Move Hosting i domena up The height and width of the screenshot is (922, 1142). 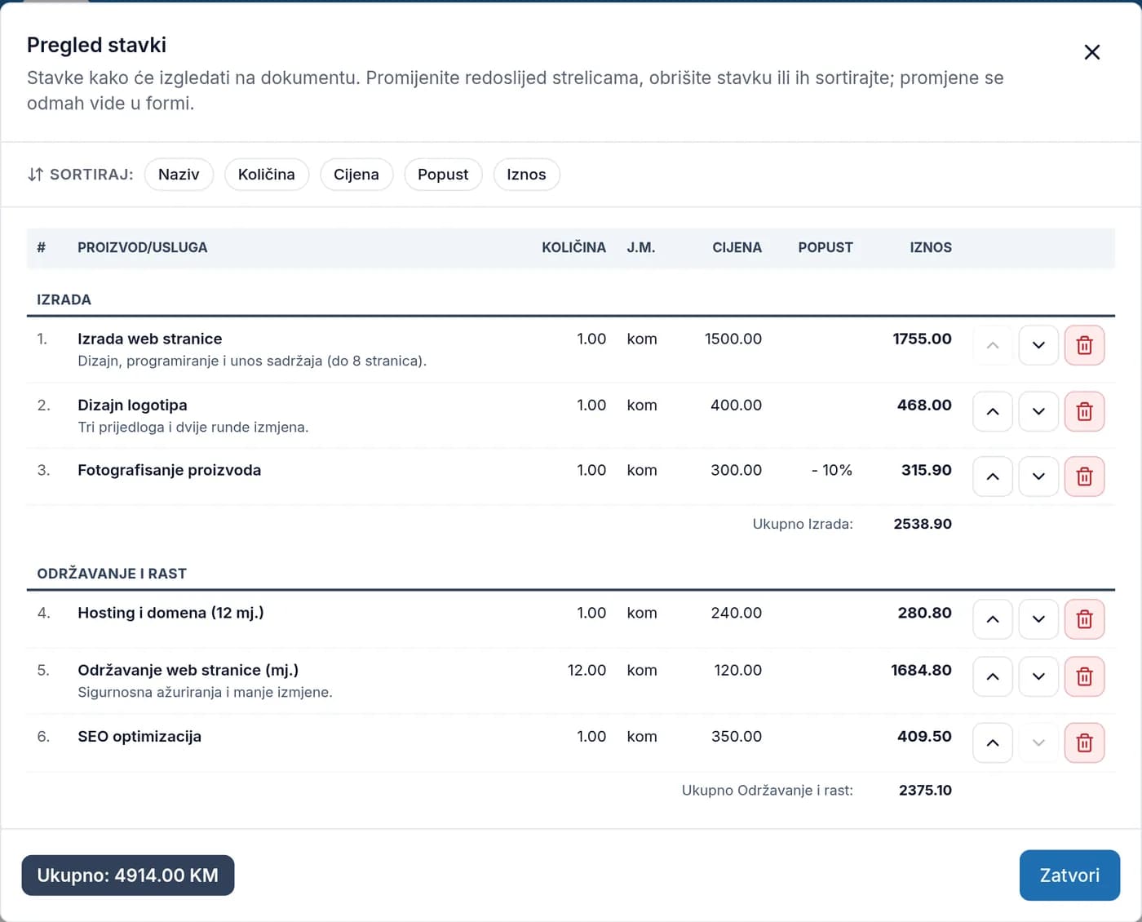pos(993,619)
